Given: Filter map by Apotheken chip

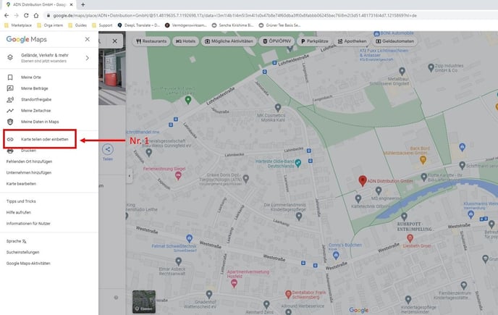Looking at the screenshot, I should coord(352,41).
